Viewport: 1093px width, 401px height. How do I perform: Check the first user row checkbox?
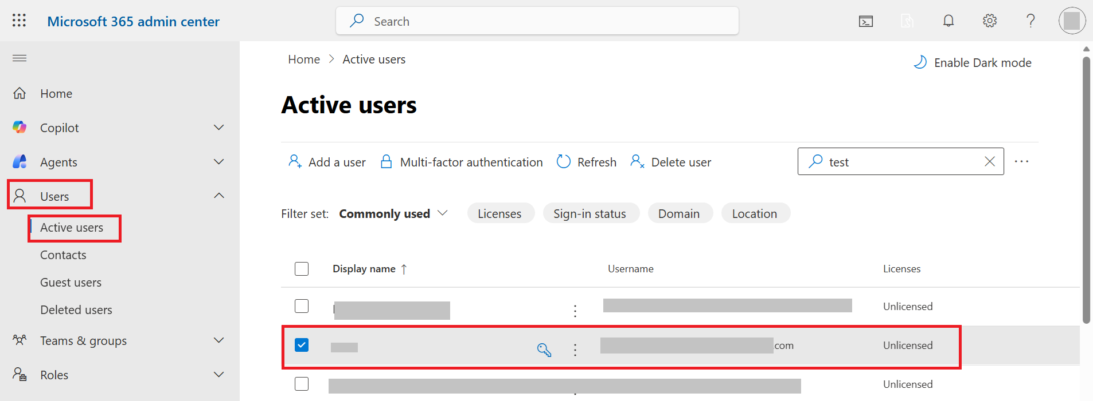(302, 306)
